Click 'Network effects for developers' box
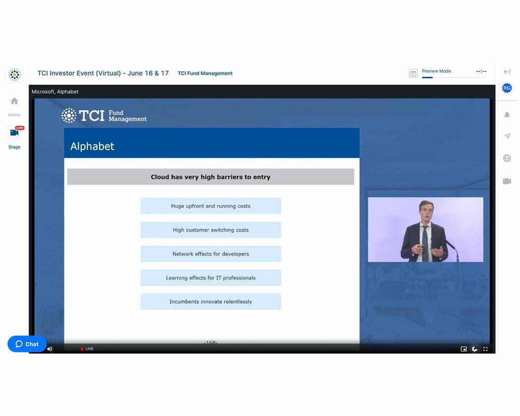520x416 pixels. [211, 254]
